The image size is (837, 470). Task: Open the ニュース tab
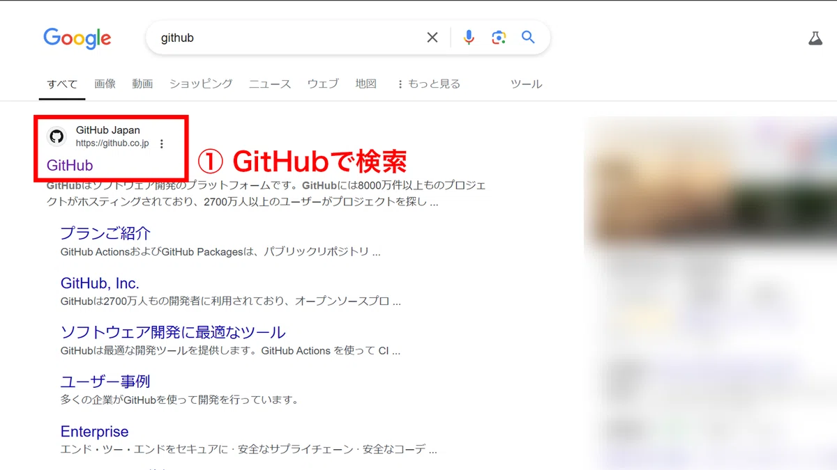(270, 84)
